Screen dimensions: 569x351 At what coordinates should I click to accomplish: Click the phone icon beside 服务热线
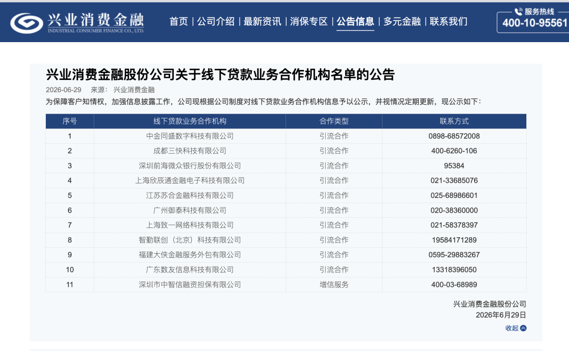[518, 12]
